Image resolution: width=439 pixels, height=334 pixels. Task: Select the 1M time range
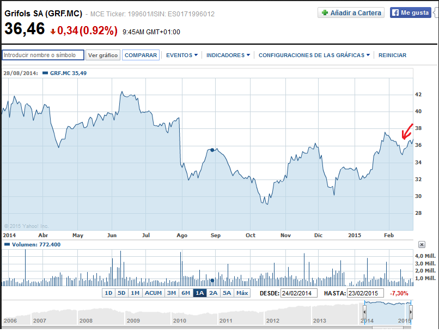click(x=135, y=293)
